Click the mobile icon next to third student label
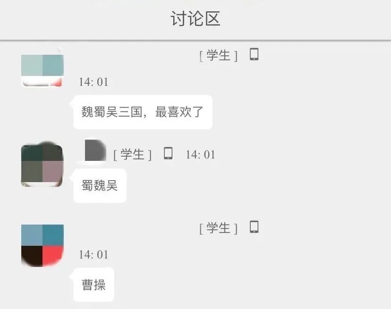Screen dimensions: 391x309 [254, 227]
